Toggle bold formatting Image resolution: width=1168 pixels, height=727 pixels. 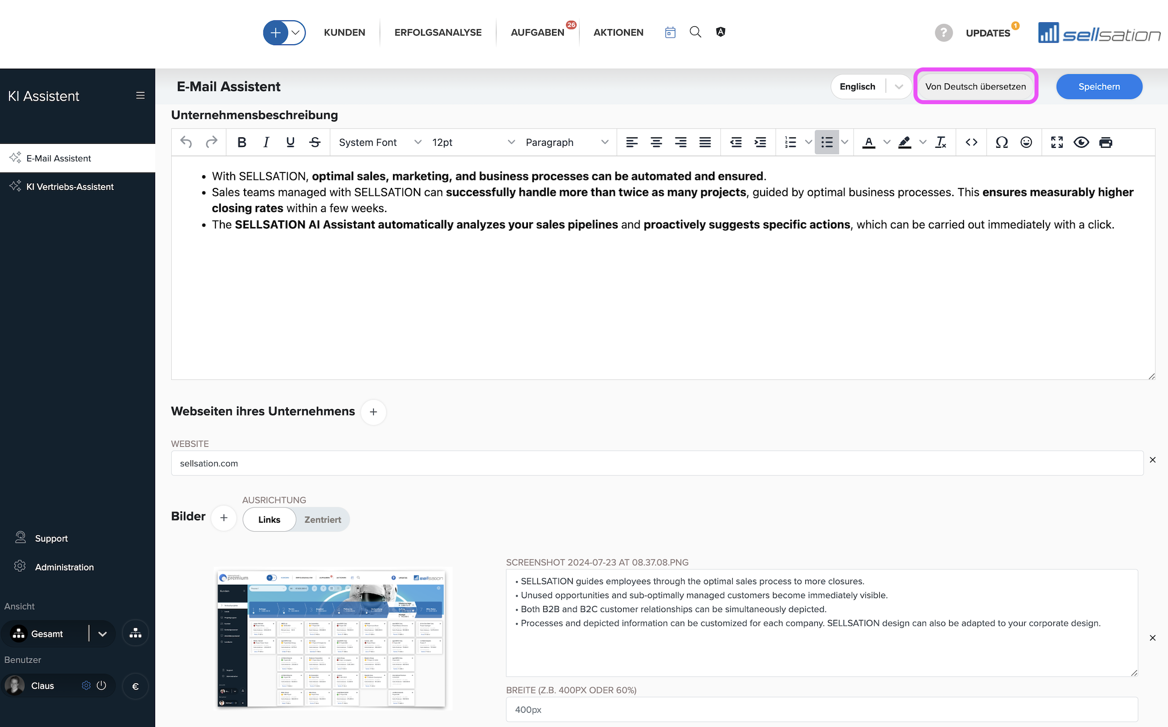click(x=242, y=142)
